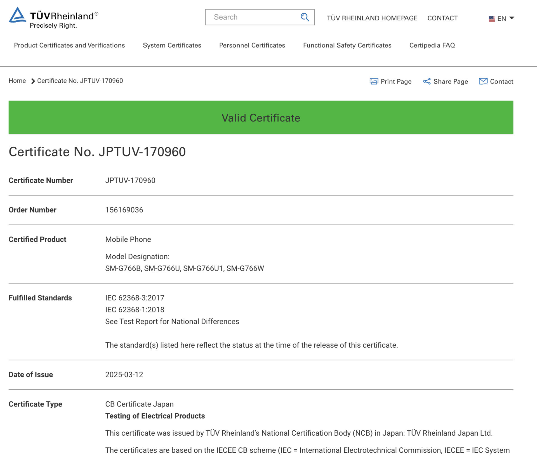This screenshot has width=537, height=456.
Task: Click the envelope icon beside Contact
Action: tap(483, 81)
